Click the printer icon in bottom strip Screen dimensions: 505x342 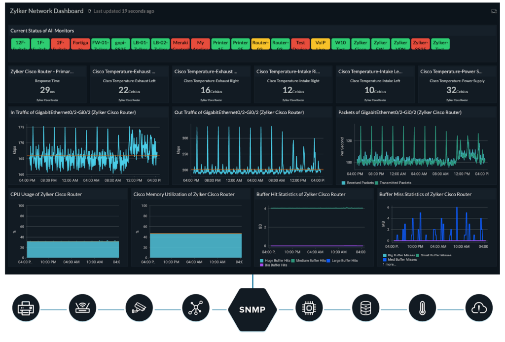pyautogui.click(x=25, y=309)
